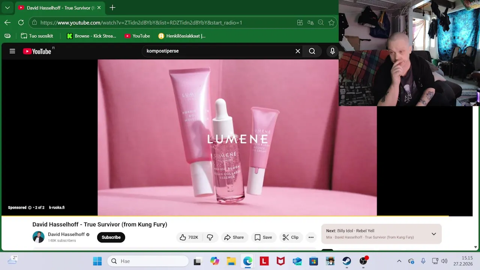Show hidden system tray icons chevron

click(399, 261)
